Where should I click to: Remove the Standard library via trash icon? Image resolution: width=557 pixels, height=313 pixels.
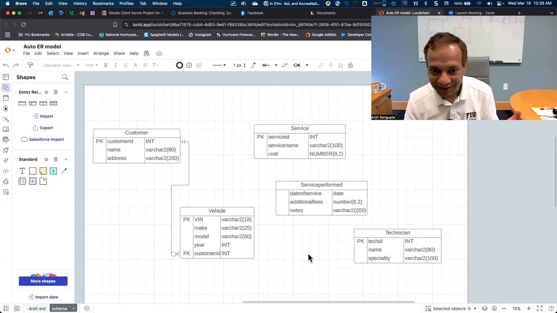pos(56,160)
